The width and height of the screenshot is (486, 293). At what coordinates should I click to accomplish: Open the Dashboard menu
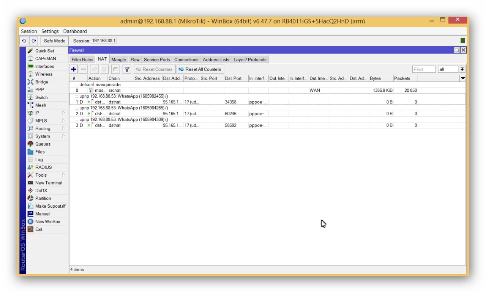(75, 31)
